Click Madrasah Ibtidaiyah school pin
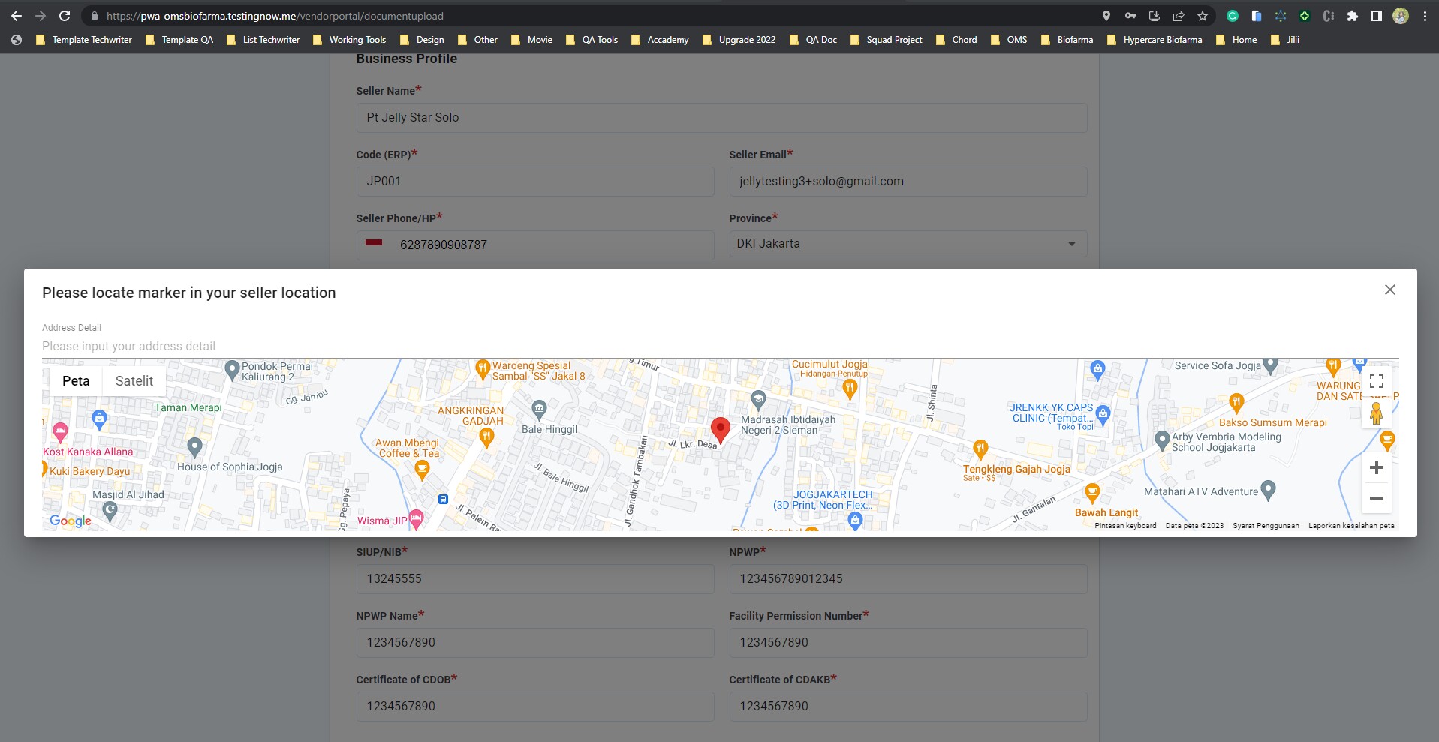Viewport: 1439px width, 742px height. [758, 400]
